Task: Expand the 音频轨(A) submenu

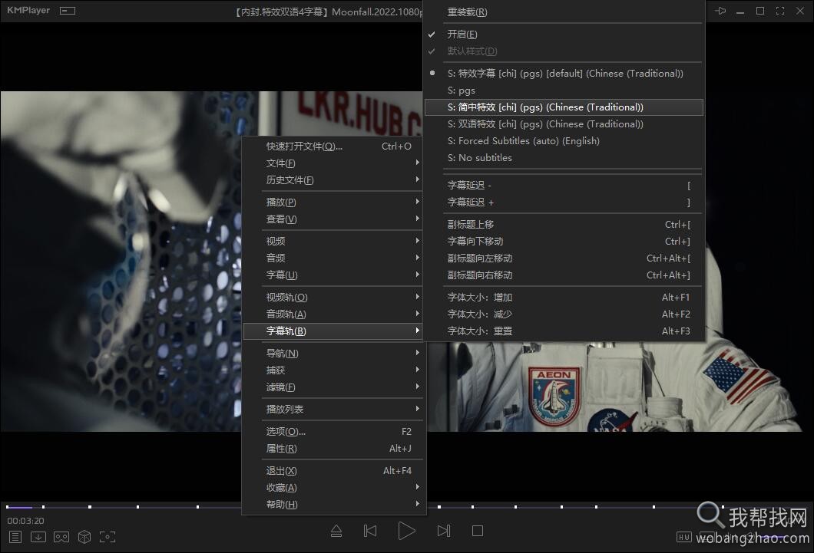Action: (334, 314)
